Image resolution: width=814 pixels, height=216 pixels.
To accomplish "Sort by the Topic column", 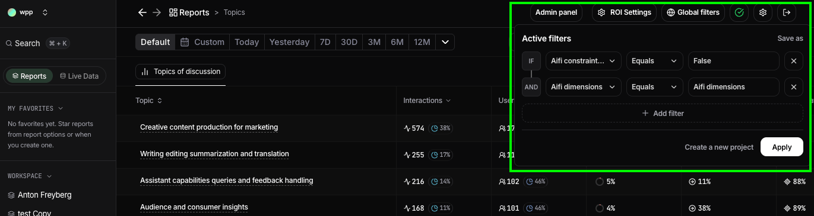I will point(148,101).
